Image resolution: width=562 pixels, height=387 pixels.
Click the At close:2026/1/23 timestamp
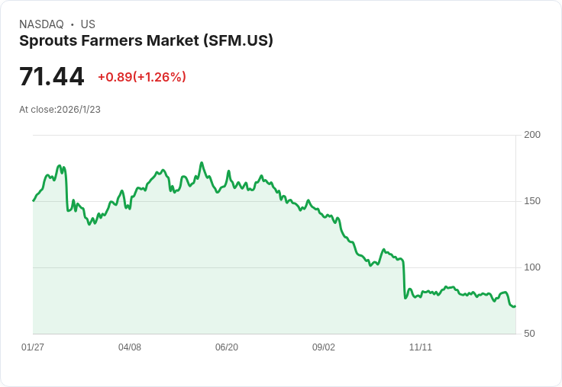[60, 110]
